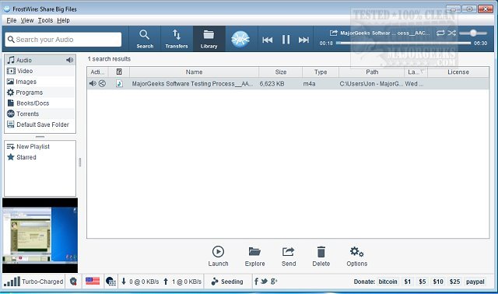Sort by Path column header
Image resolution: width=498 pixels, height=294 pixels.
pyautogui.click(x=372, y=72)
